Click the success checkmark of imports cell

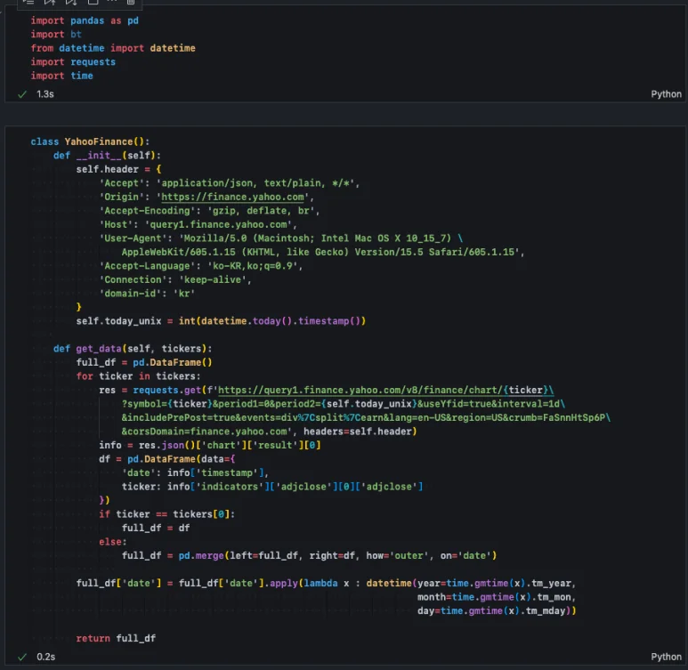[22, 94]
